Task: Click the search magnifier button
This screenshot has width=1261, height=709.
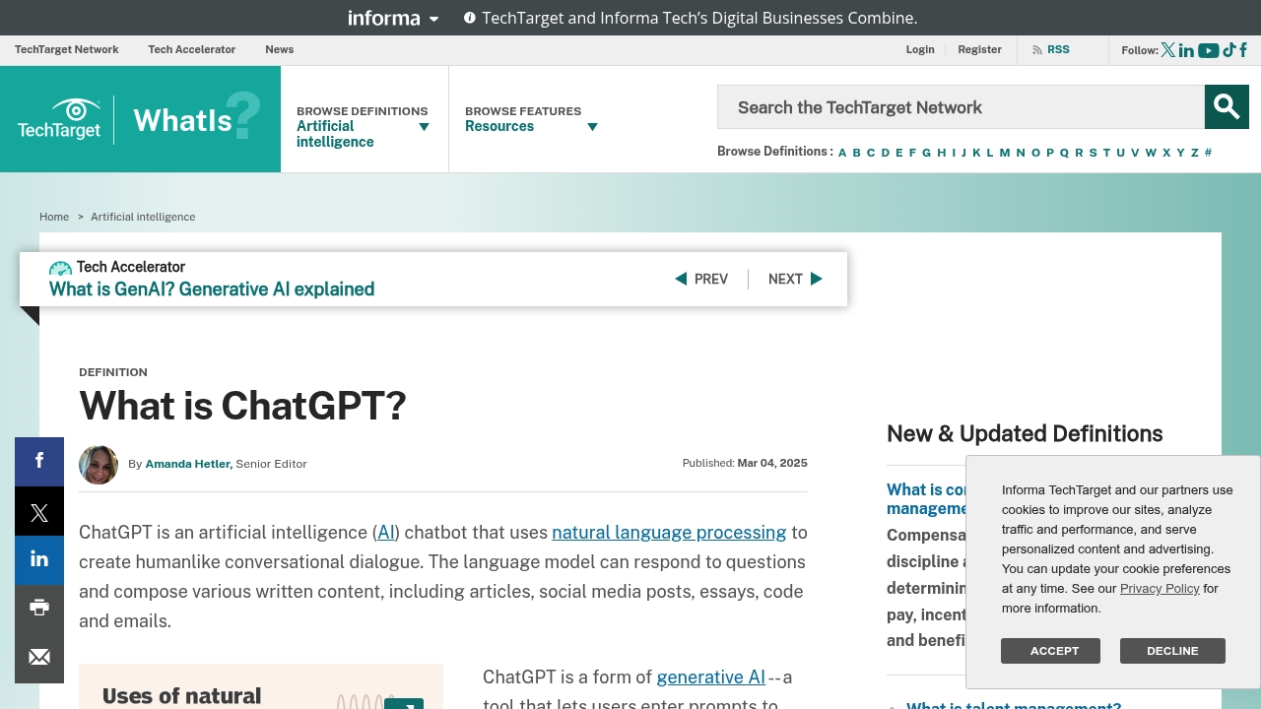Action: click(1227, 106)
